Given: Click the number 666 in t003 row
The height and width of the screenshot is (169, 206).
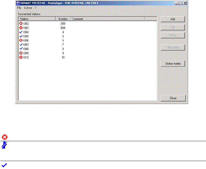Looking at the screenshot, I should click(63, 28).
